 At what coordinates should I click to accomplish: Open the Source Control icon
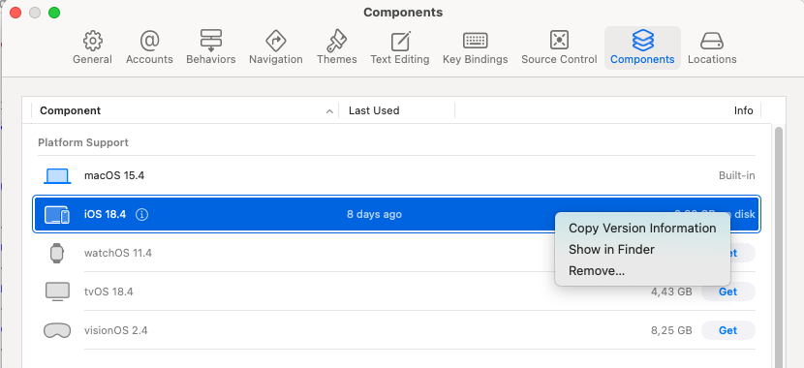point(559,41)
